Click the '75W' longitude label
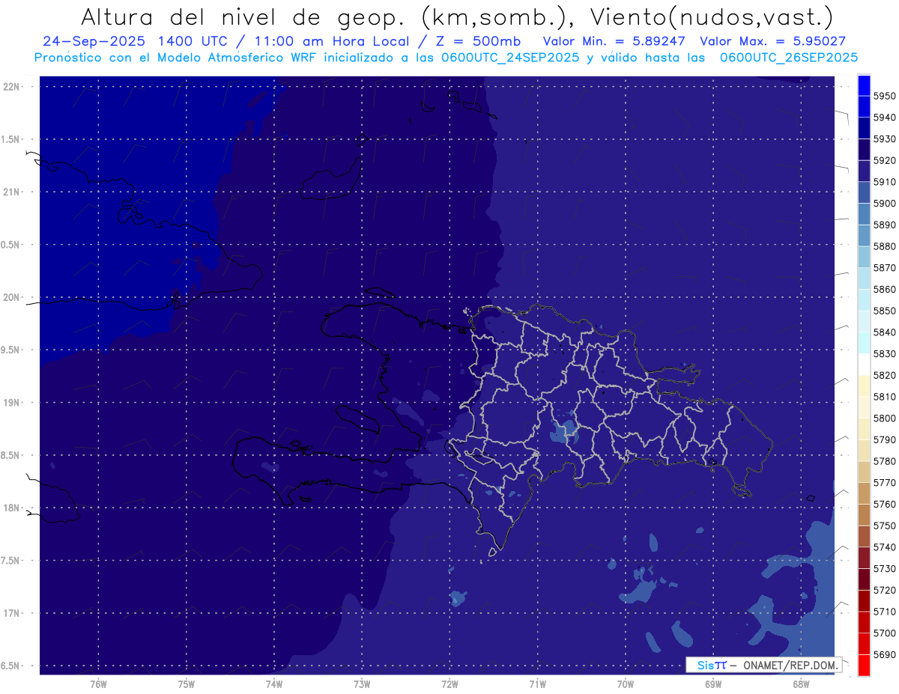899x694 pixels. tap(187, 684)
